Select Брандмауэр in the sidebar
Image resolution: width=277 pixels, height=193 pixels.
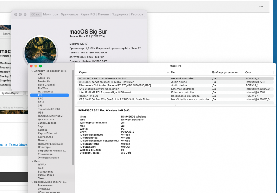click(x=45, y=172)
